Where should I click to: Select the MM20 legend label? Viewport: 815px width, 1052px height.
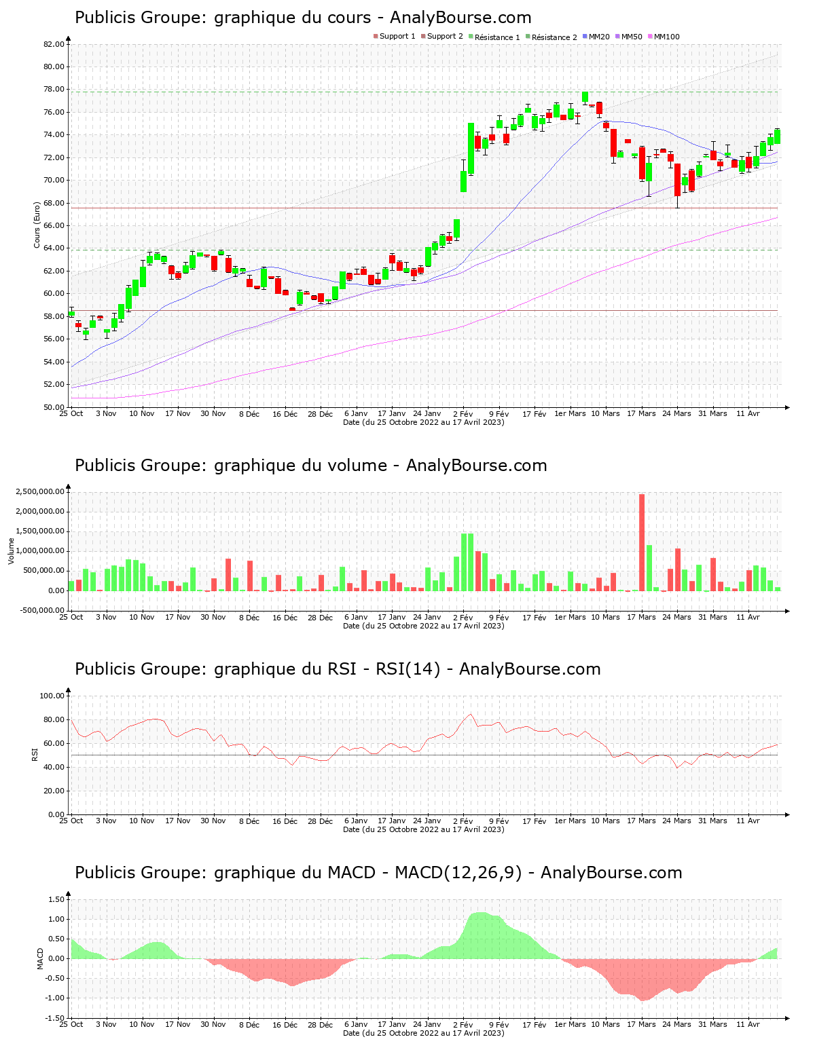(x=599, y=37)
